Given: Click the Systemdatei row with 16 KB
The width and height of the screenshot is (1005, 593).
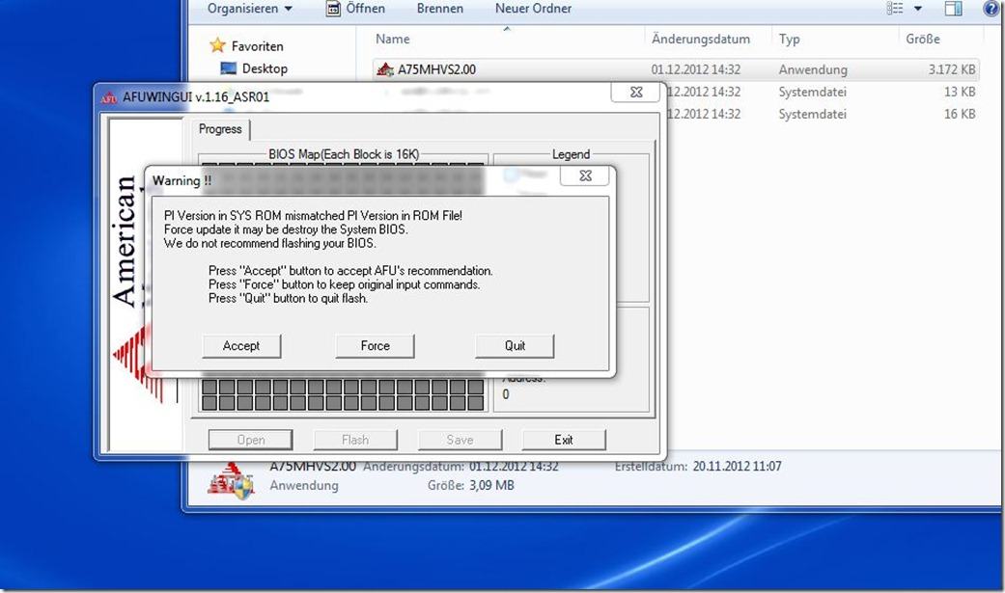Looking at the screenshot, I should click(x=812, y=114).
